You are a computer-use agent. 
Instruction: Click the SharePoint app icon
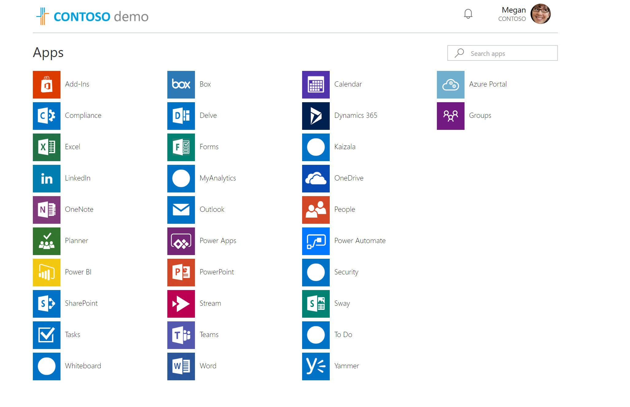coord(47,304)
